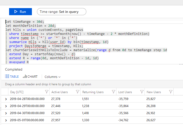This screenshot has height=125, width=183.
Task: Switch to the CHART view tab
Action: tap(30, 77)
